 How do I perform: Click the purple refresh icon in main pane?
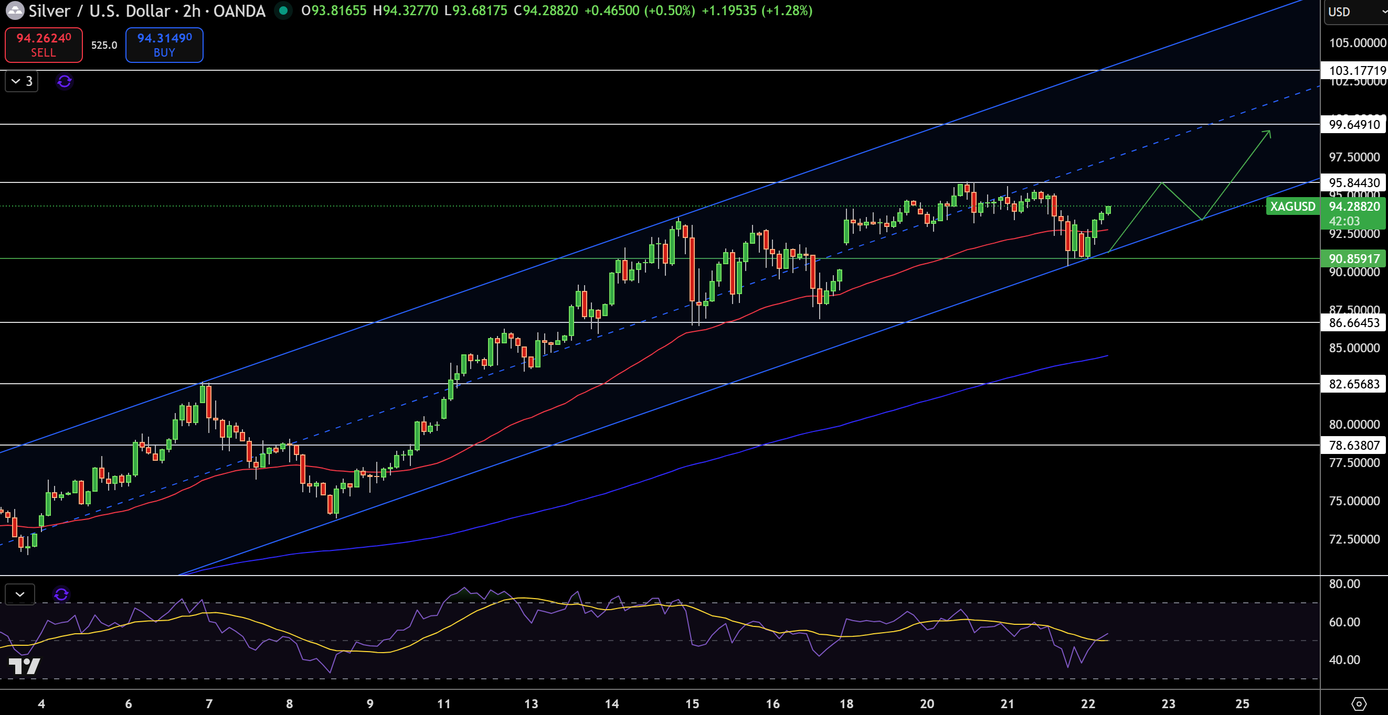click(64, 81)
